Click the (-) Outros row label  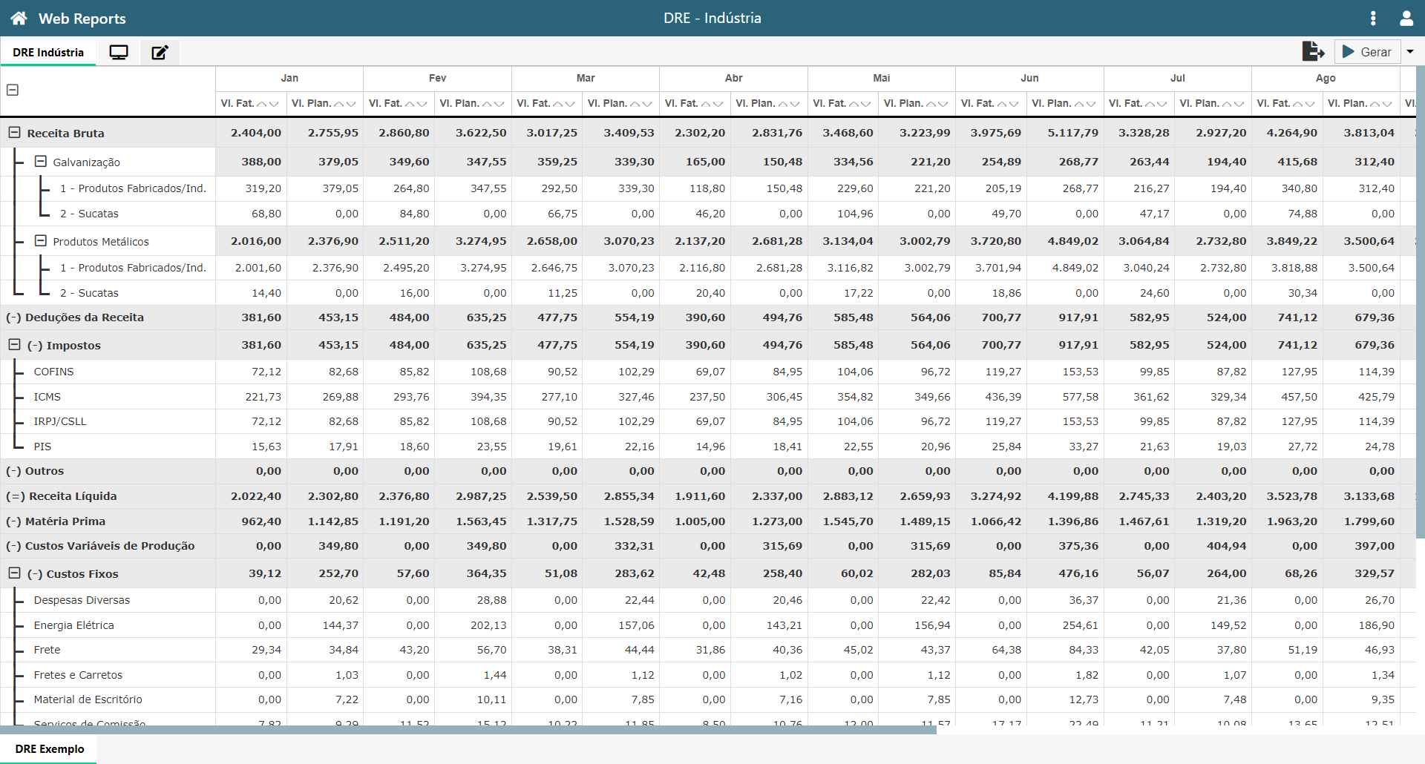(35, 471)
